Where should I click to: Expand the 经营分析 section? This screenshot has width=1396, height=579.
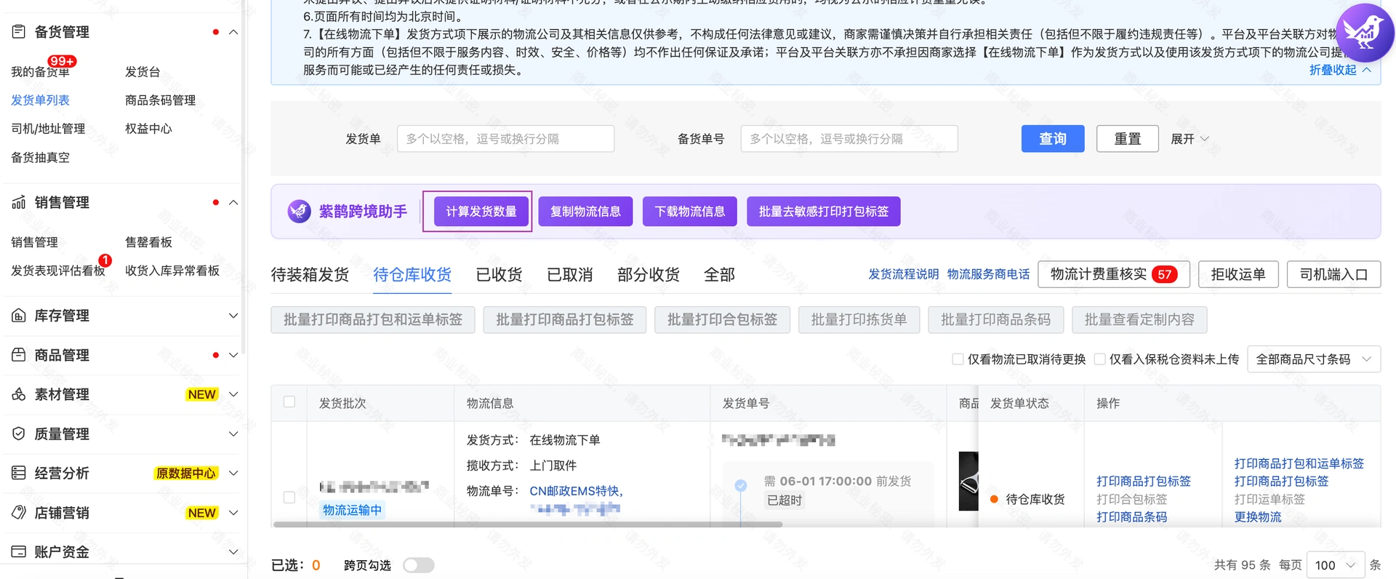pyautogui.click(x=233, y=473)
